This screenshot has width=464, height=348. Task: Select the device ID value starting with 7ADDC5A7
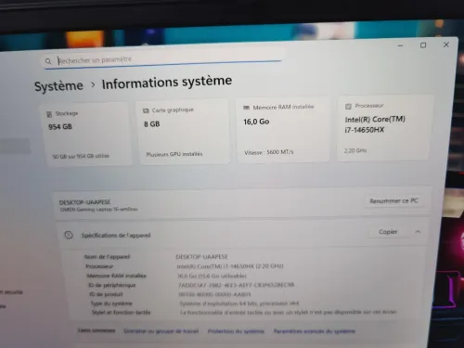pos(237,285)
